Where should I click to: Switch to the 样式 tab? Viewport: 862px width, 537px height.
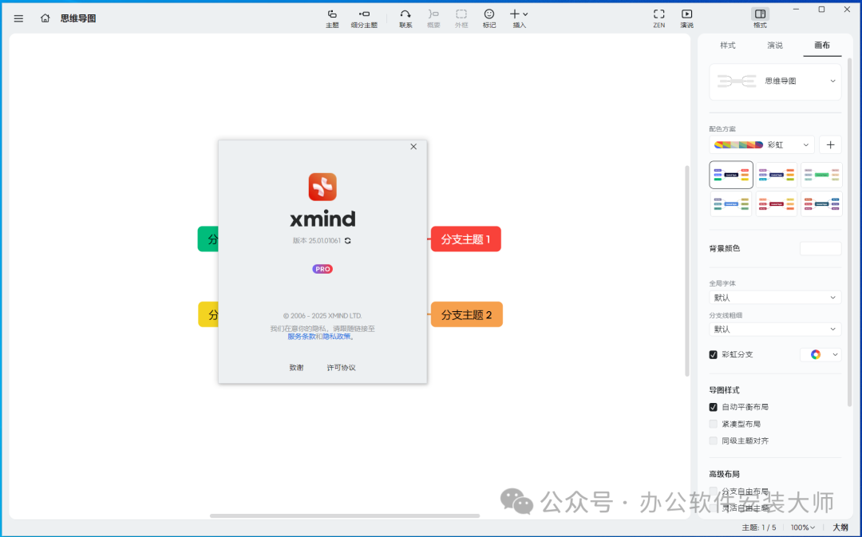[x=728, y=45]
